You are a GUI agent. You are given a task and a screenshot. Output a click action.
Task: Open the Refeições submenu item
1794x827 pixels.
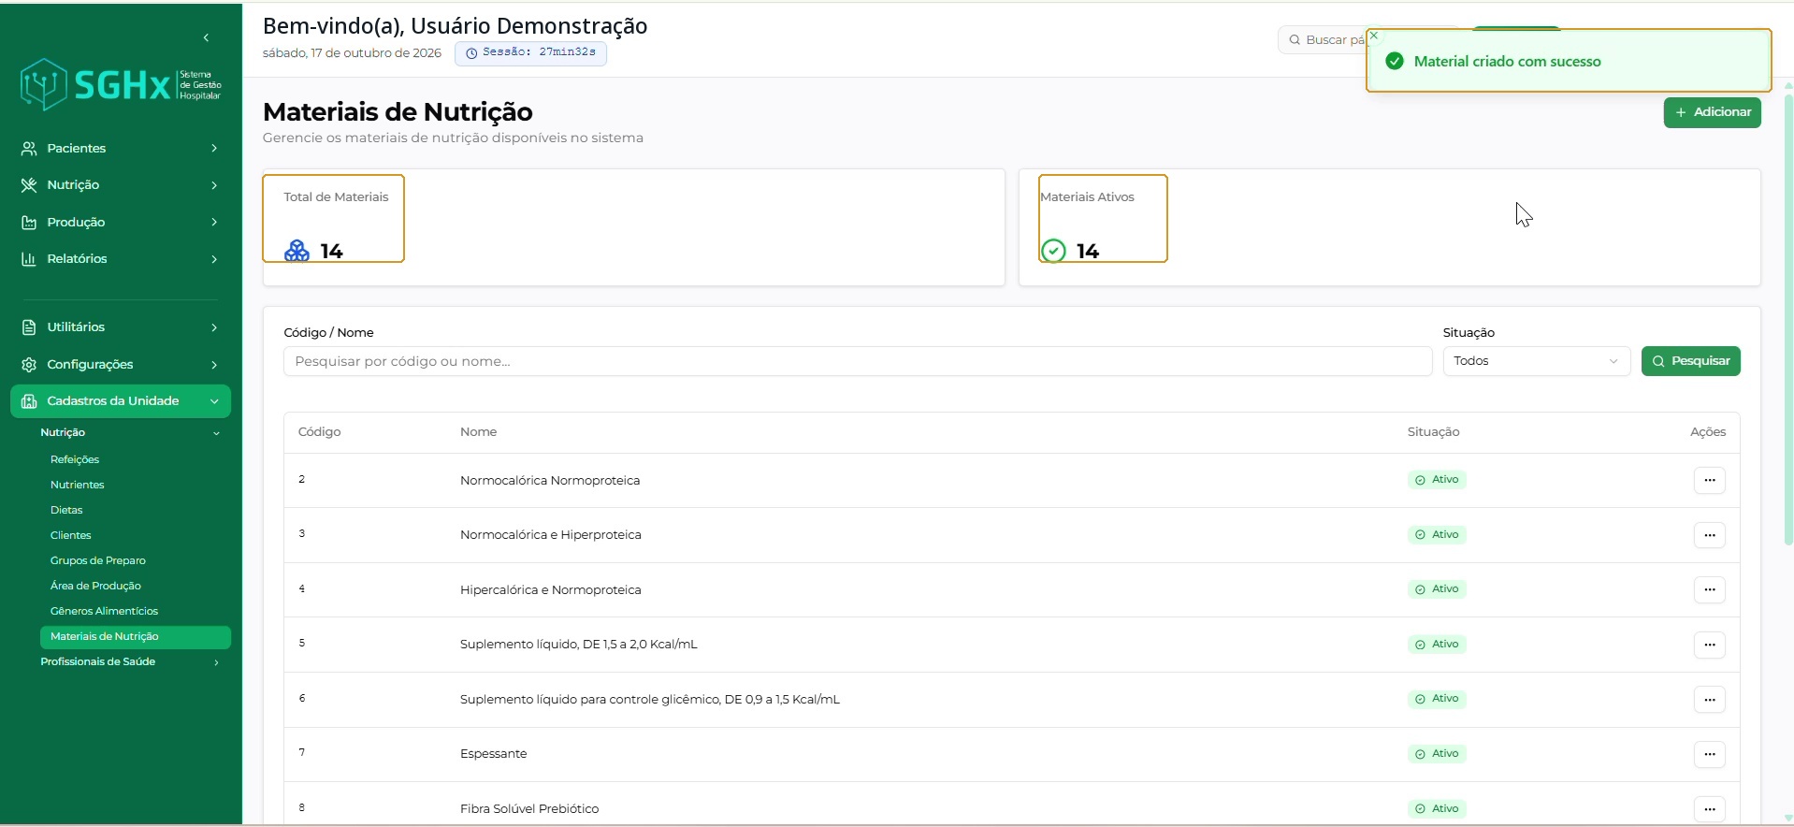click(x=75, y=459)
